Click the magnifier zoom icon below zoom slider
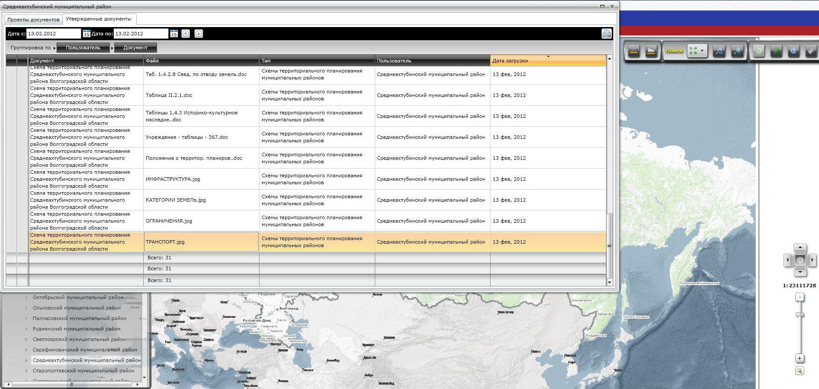The width and height of the screenshot is (819, 389). (799, 371)
